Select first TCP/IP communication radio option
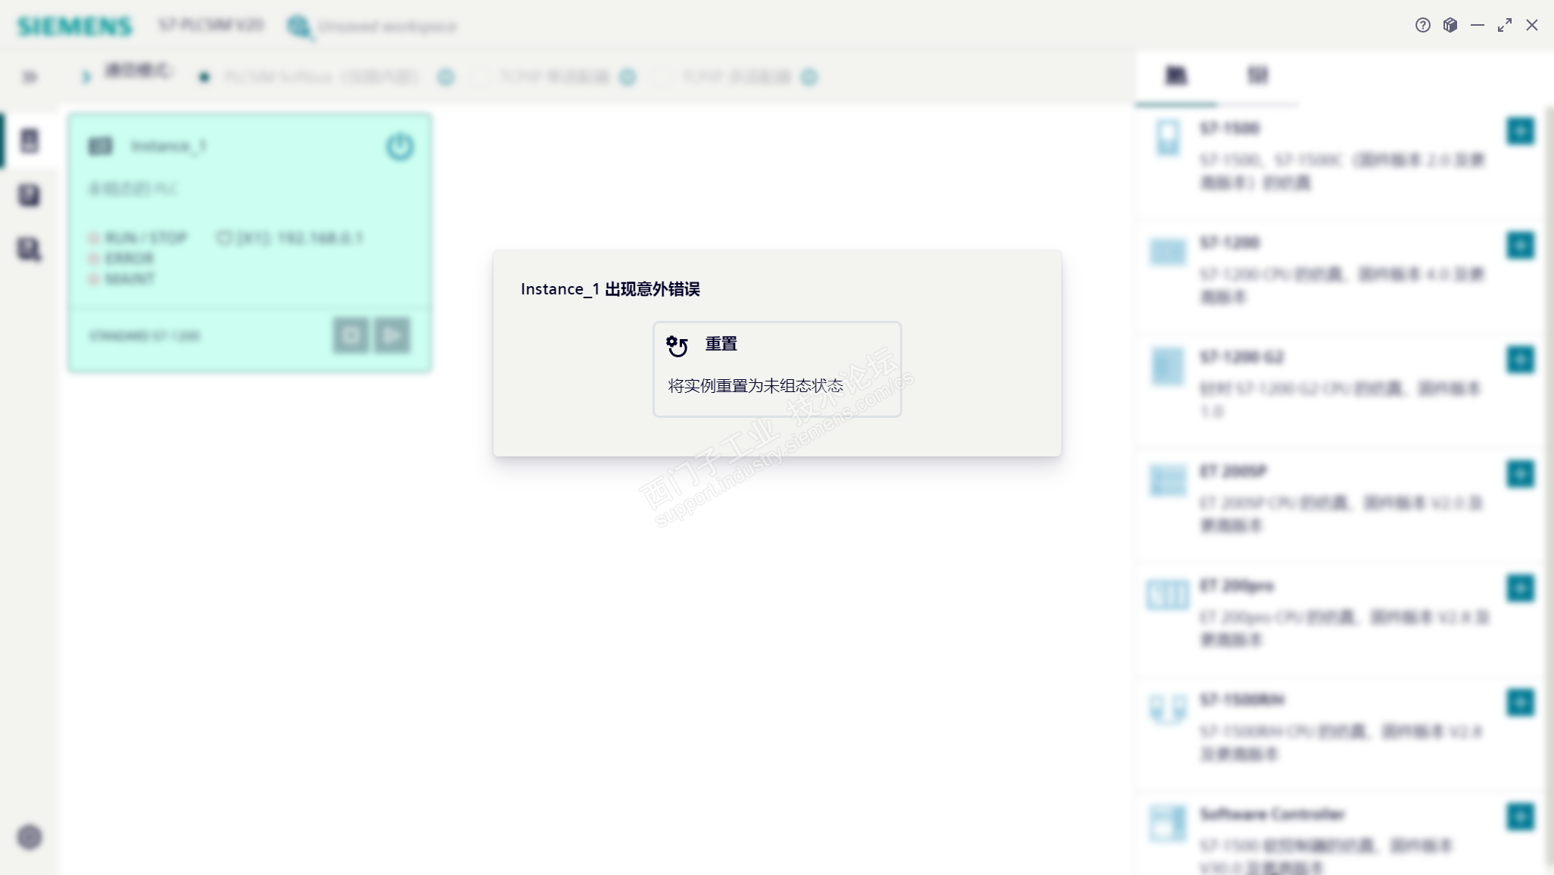Screen dimensions: 1554x875 (x=481, y=77)
